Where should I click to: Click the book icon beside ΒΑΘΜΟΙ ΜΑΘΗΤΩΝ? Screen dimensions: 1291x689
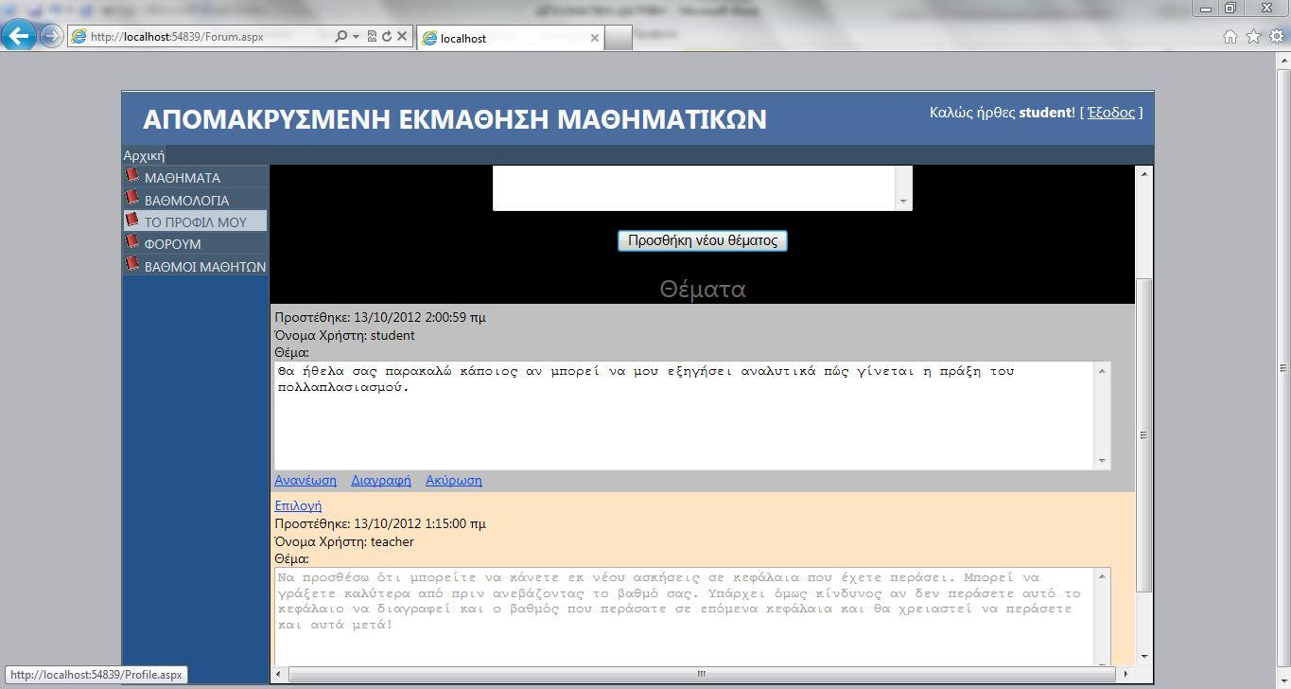tap(132, 264)
